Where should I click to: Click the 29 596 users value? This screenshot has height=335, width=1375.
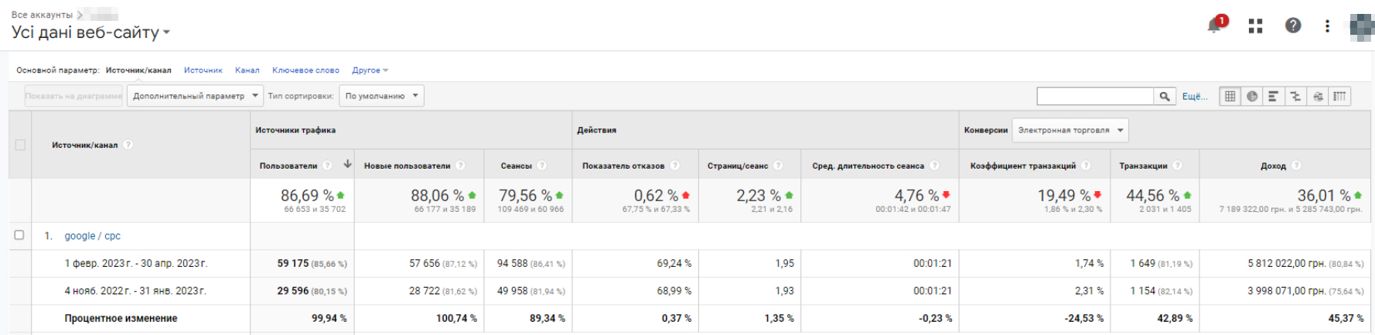[293, 291]
